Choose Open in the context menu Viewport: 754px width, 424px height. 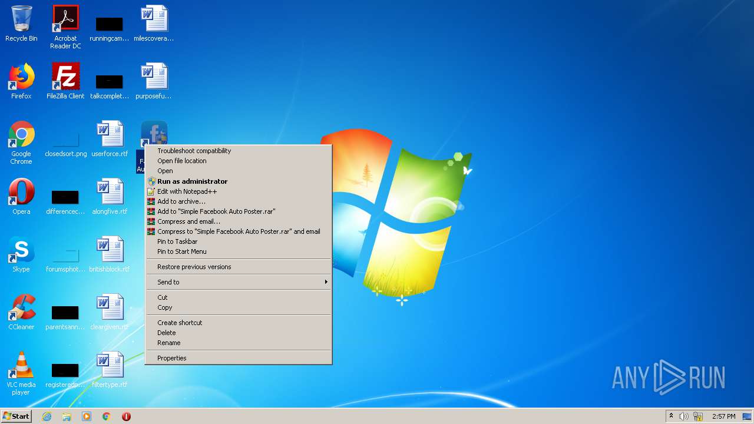[239, 171]
